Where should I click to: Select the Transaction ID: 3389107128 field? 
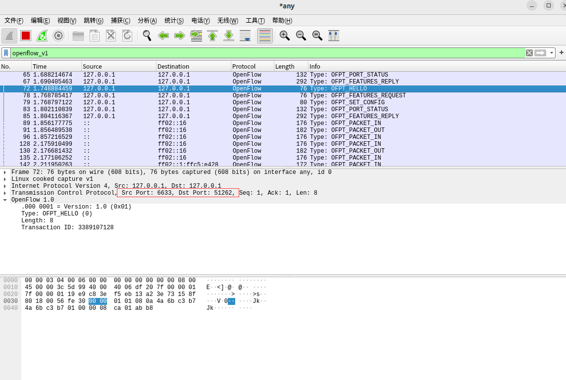point(67,227)
